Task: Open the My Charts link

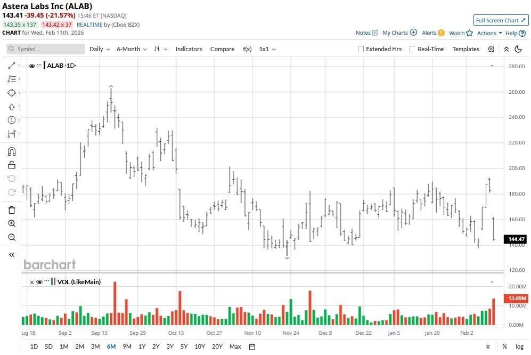Action: pos(399,33)
